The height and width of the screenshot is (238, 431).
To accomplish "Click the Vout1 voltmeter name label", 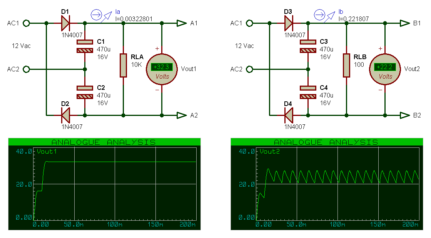I will point(189,69).
